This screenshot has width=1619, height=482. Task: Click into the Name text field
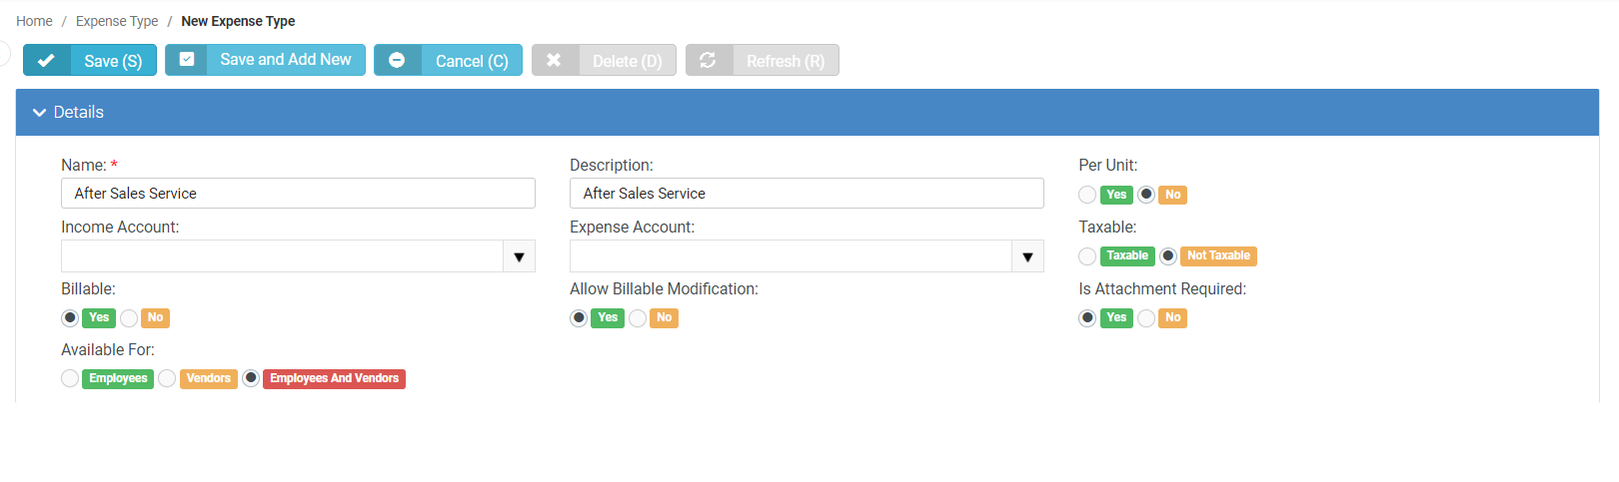click(298, 194)
